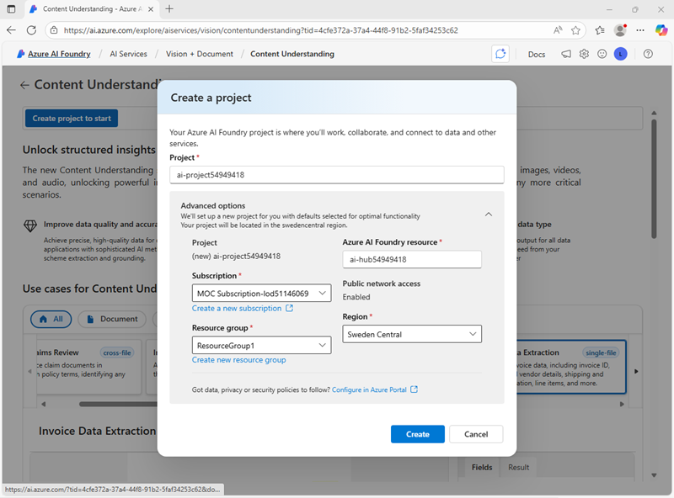Cancel the Create a project dialog

point(476,434)
